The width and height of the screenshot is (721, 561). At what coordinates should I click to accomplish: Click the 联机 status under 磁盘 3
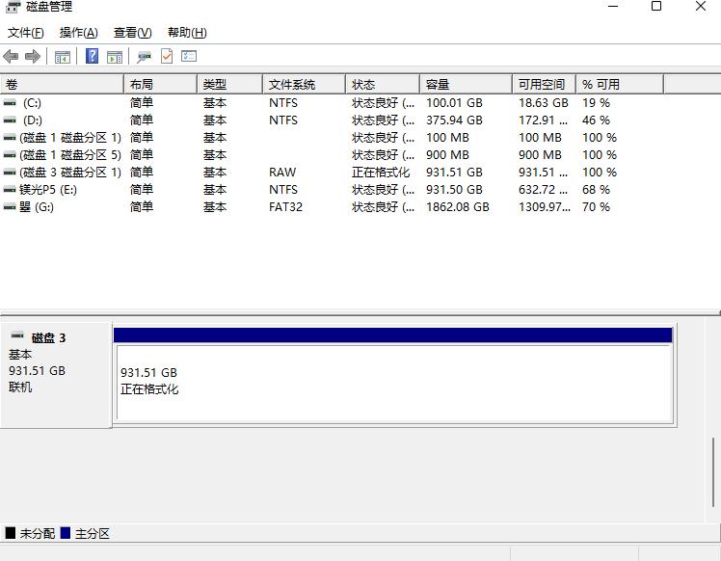point(20,387)
